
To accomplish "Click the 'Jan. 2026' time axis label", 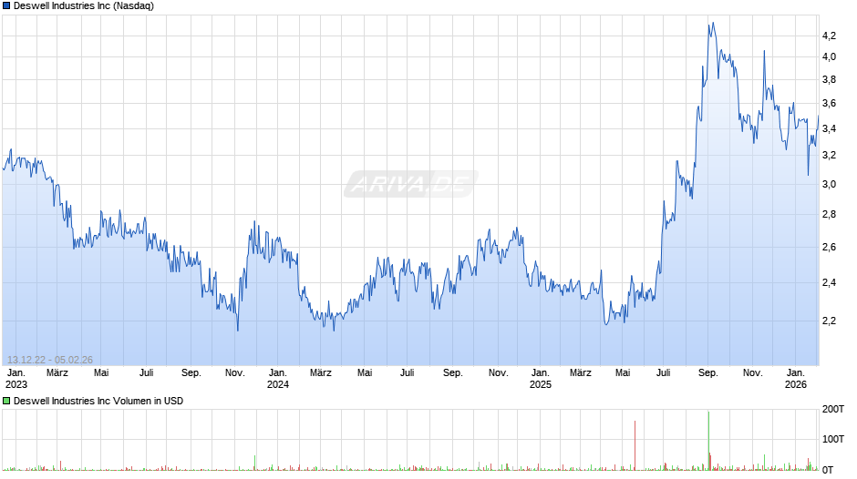I will point(795,379).
